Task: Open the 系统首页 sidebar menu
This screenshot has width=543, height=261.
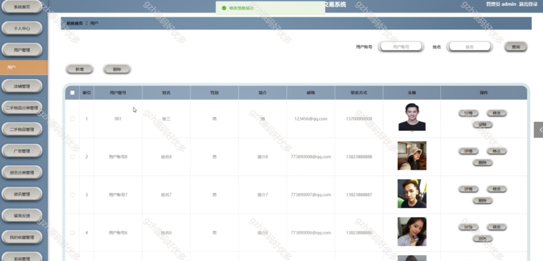Action: tap(22, 7)
